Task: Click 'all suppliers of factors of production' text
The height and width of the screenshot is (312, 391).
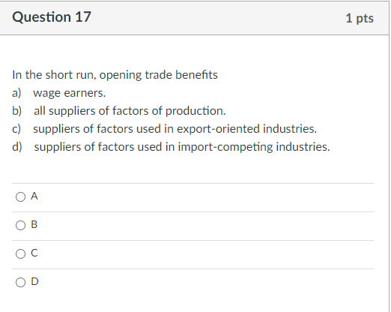Action: pyautogui.click(x=130, y=111)
